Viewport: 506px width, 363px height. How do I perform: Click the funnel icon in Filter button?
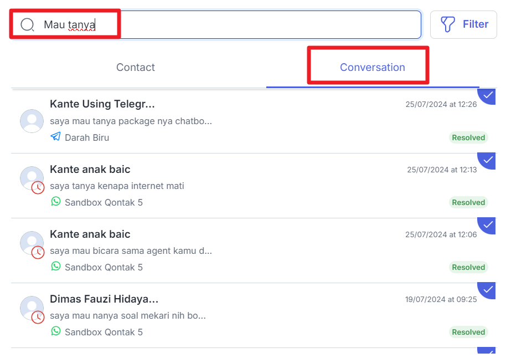(x=448, y=24)
